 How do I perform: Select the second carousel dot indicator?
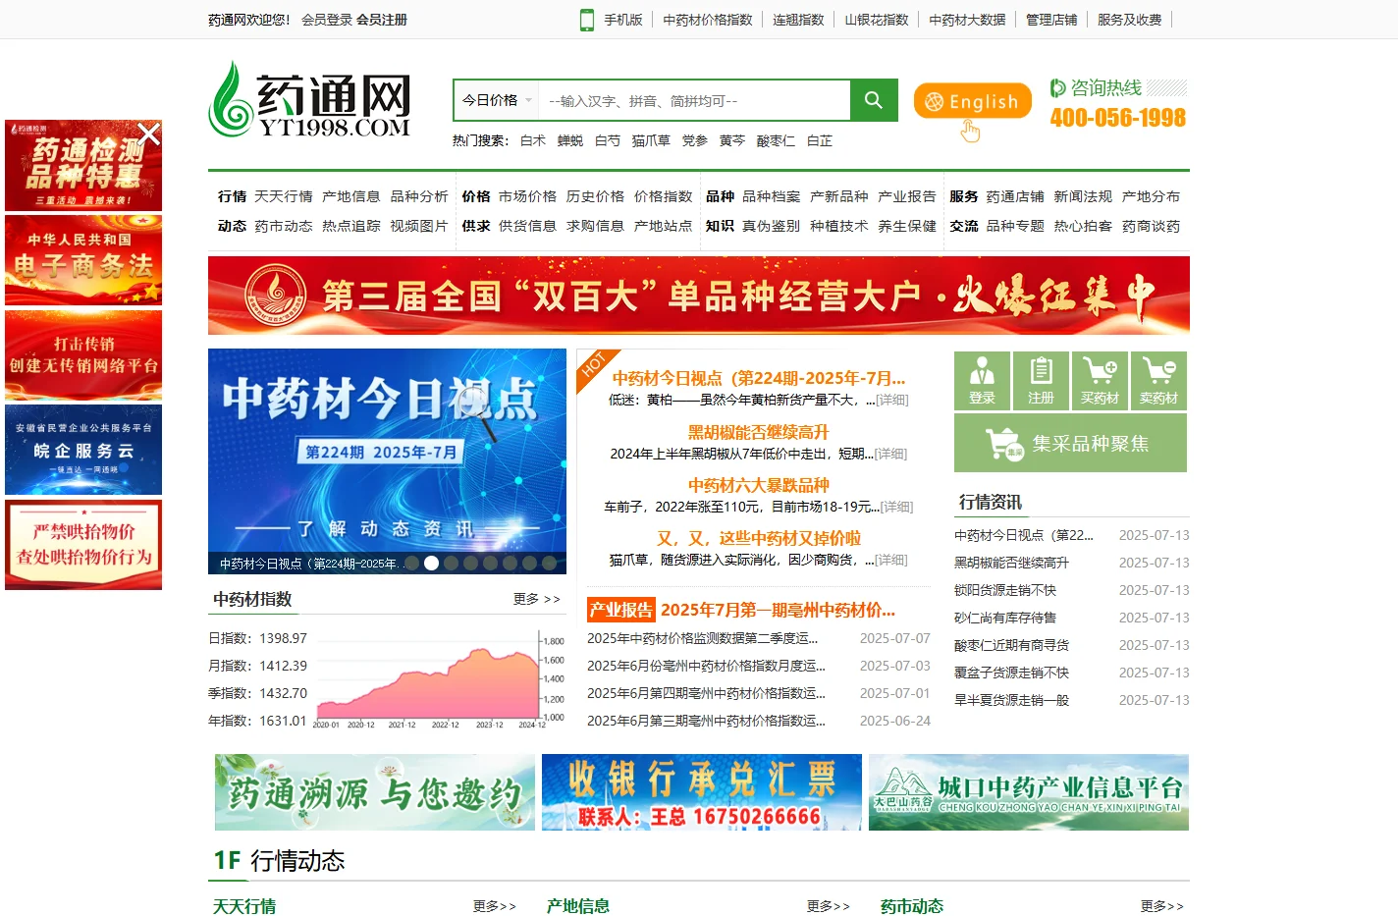click(x=431, y=564)
